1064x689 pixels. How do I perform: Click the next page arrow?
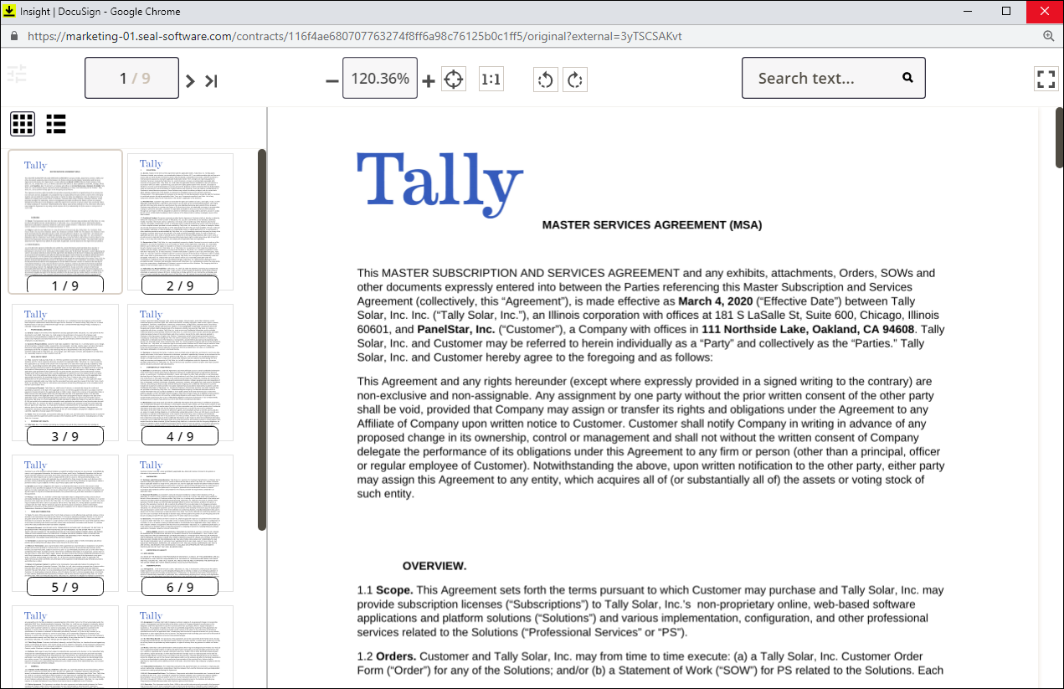pyautogui.click(x=190, y=80)
